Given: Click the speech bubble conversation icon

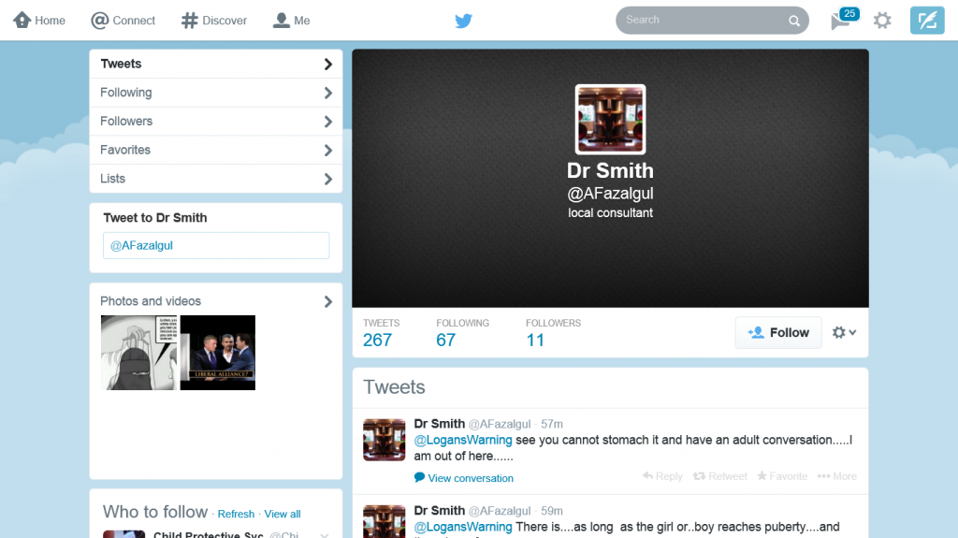Looking at the screenshot, I should point(419,477).
